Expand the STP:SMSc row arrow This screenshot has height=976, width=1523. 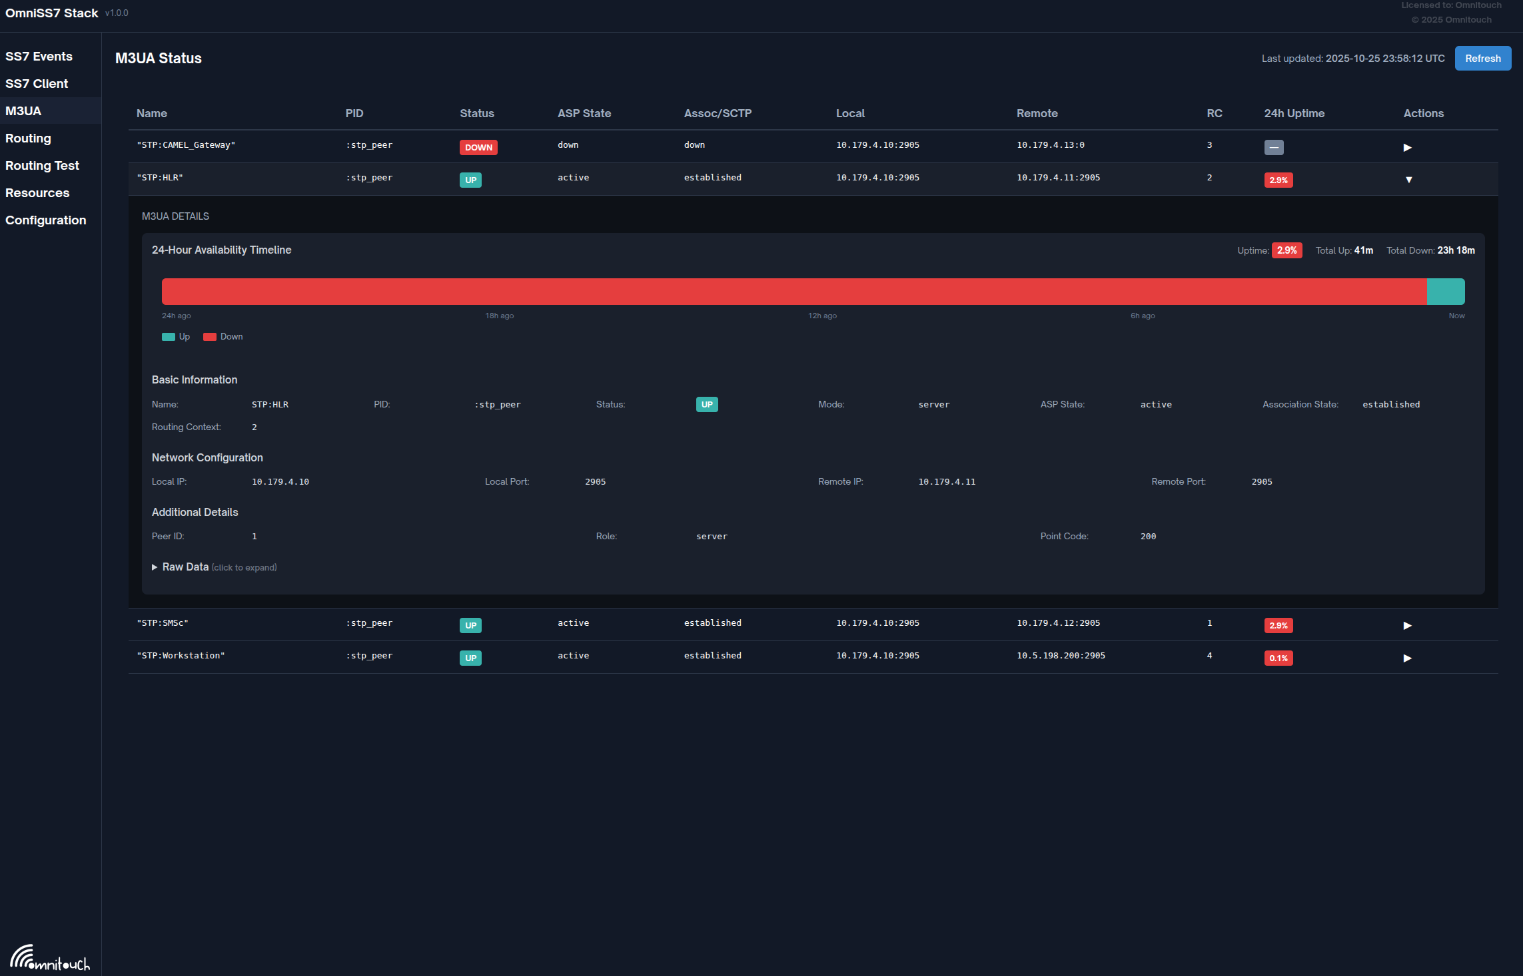1407,625
